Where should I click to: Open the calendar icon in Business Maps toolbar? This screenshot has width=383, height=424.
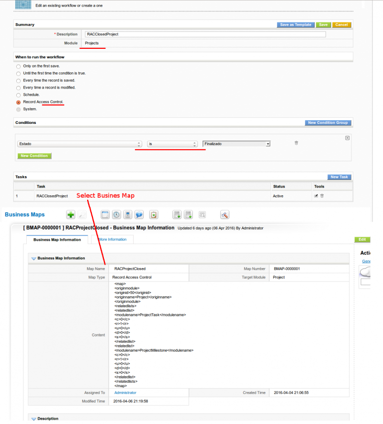[104, 215]
